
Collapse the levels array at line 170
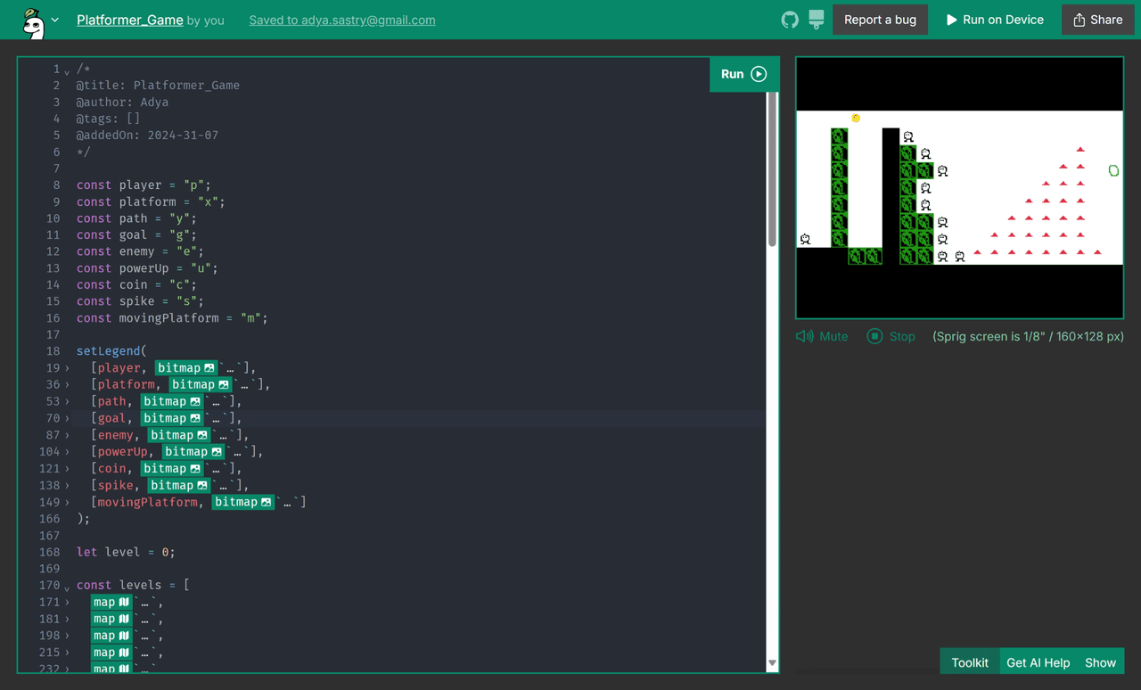[x=67, y=587]
